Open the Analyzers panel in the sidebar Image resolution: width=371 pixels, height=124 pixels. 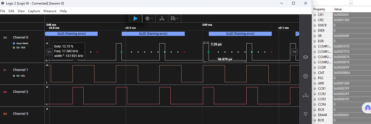tap(305, 76)
